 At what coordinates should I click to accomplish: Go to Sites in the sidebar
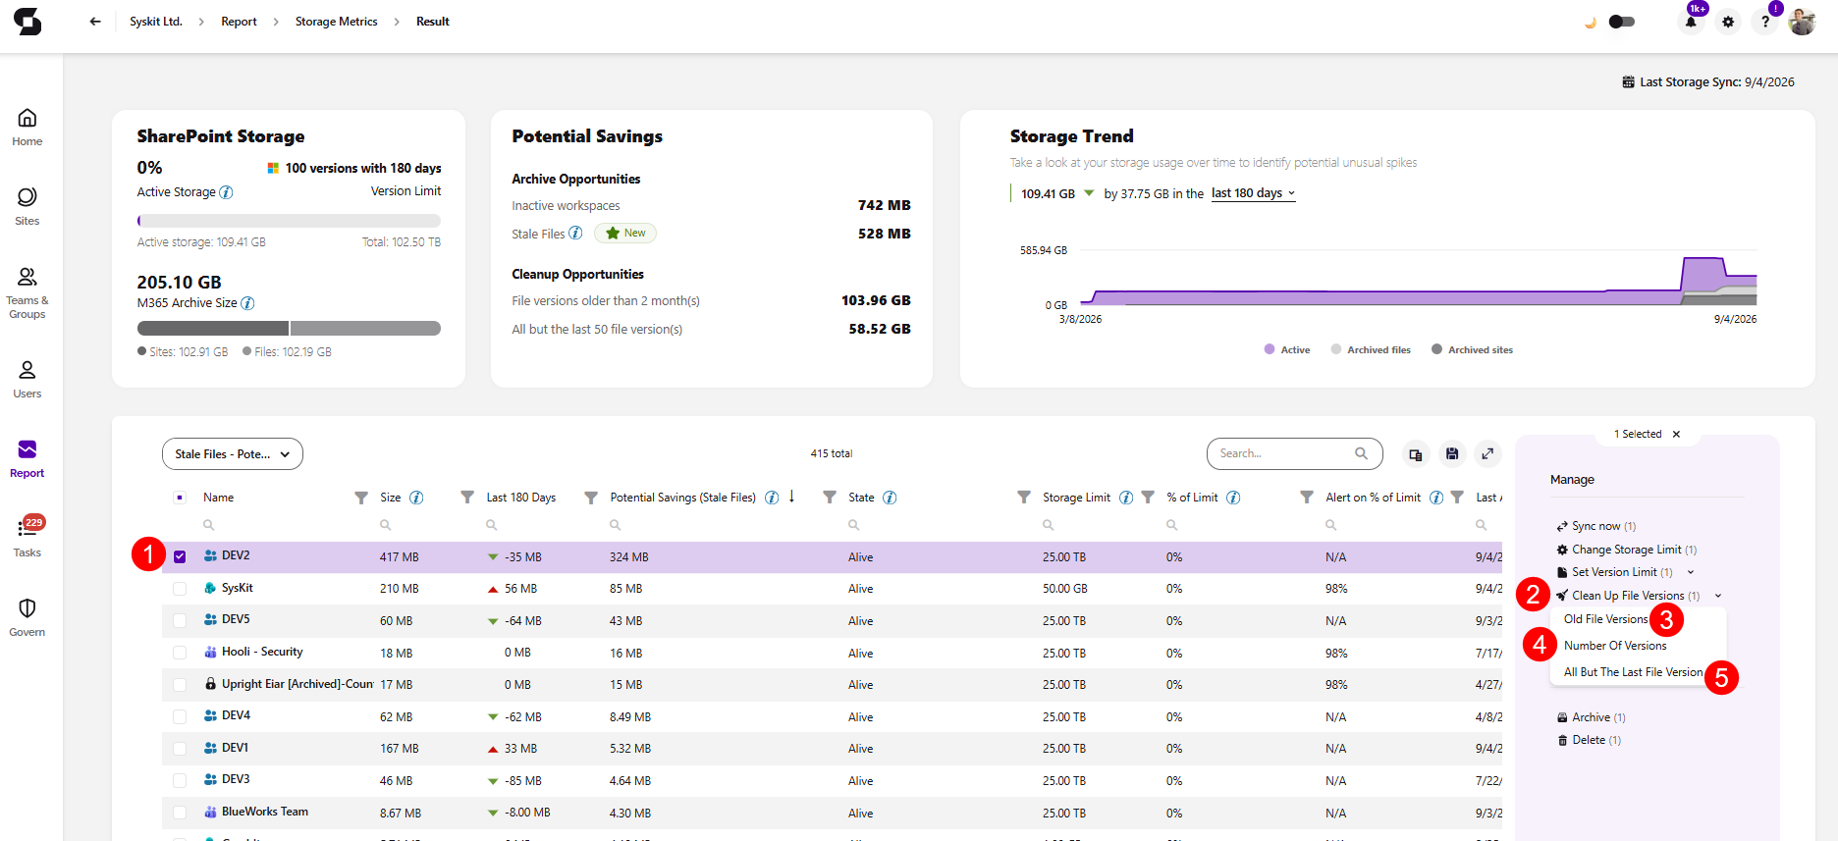coord(27,207)
